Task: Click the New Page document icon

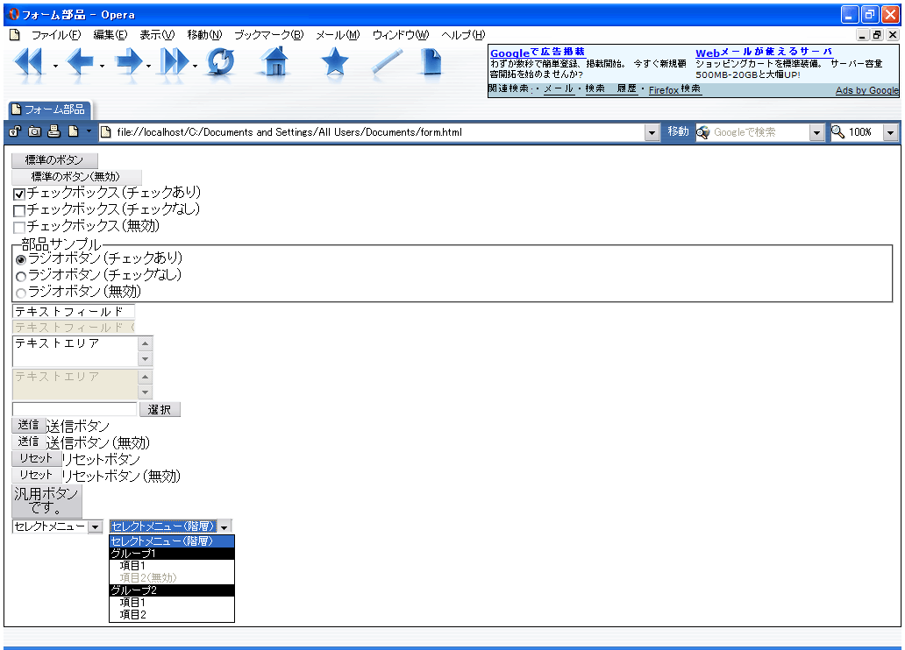Action: click(431, 61)
